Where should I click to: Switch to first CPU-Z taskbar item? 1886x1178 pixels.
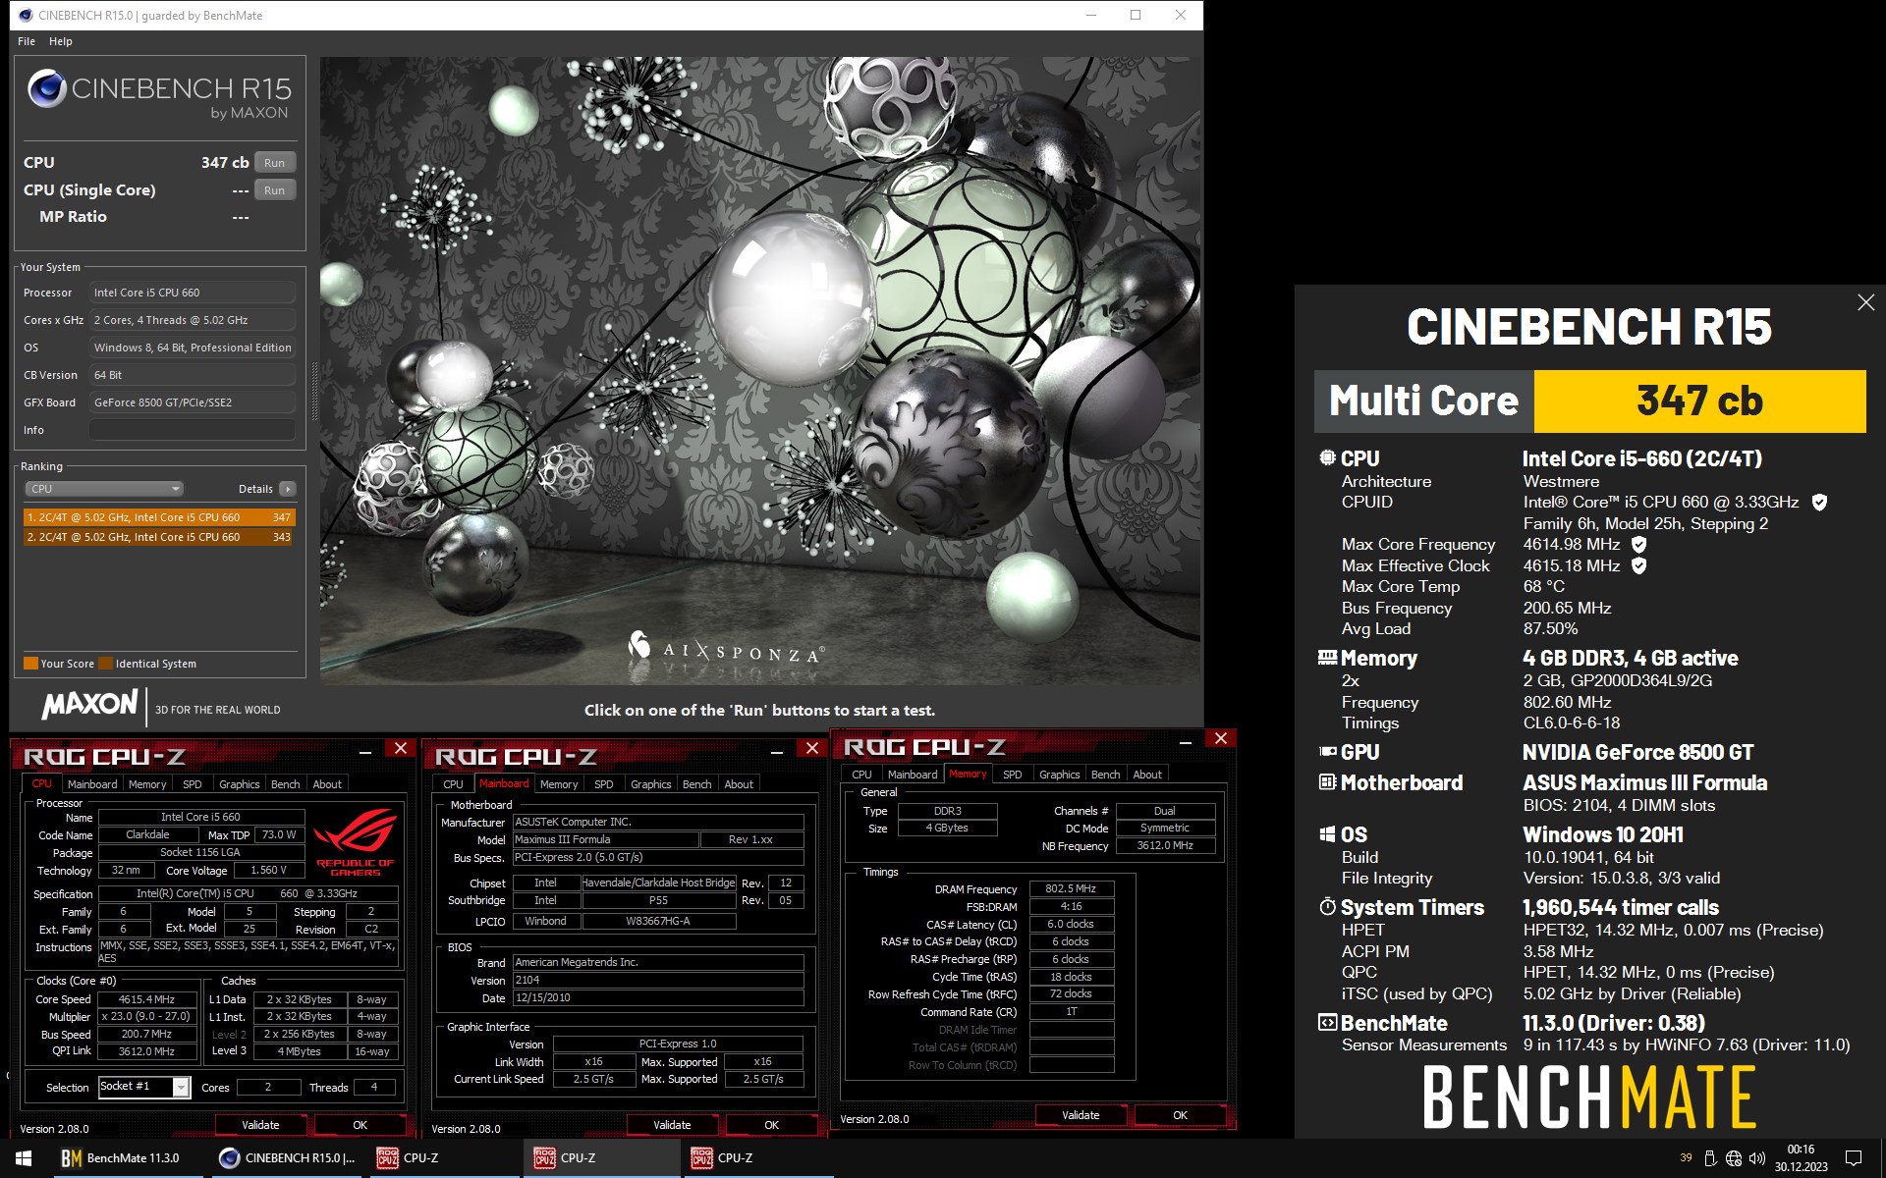[x=444, y=1158]
